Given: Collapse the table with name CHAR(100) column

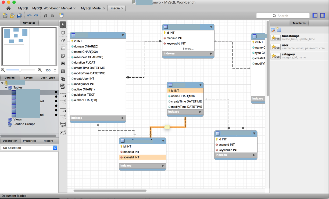Looking at the screenshot, I should 201,85.
